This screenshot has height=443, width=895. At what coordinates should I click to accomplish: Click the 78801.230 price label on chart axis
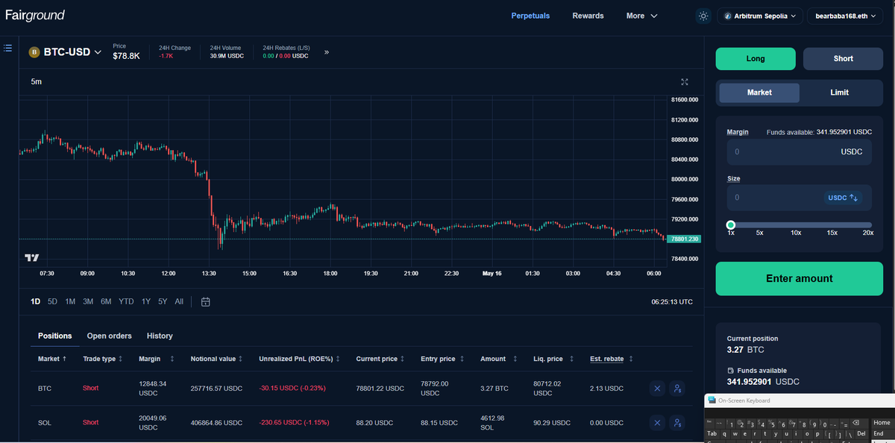684,239
